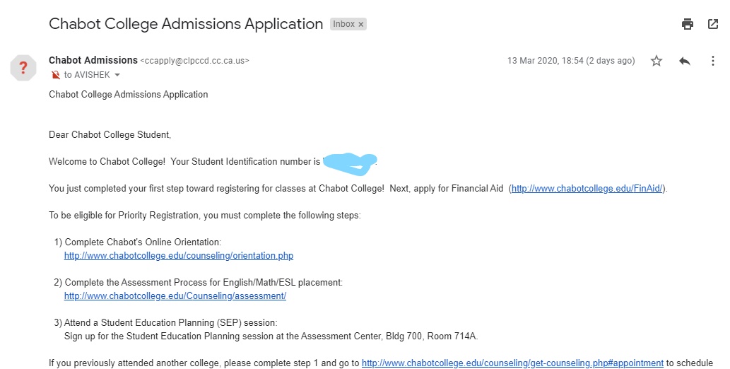Click the sender name Chabot Admissions

click(93, 60)
